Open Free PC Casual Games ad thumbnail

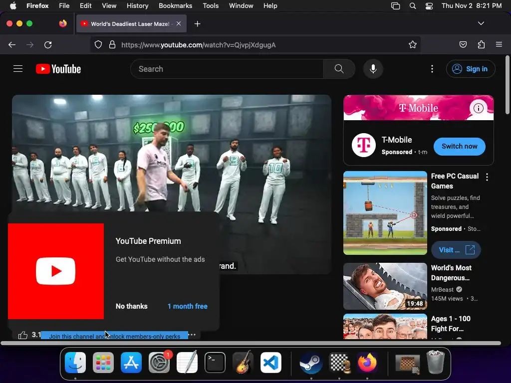click(x=385, y=213)
